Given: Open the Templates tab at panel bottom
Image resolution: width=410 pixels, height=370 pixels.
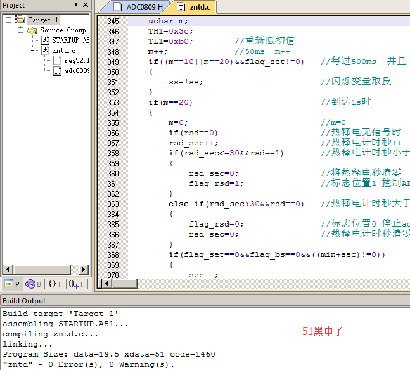Looking at the screenshot, I should click(77, 284).
